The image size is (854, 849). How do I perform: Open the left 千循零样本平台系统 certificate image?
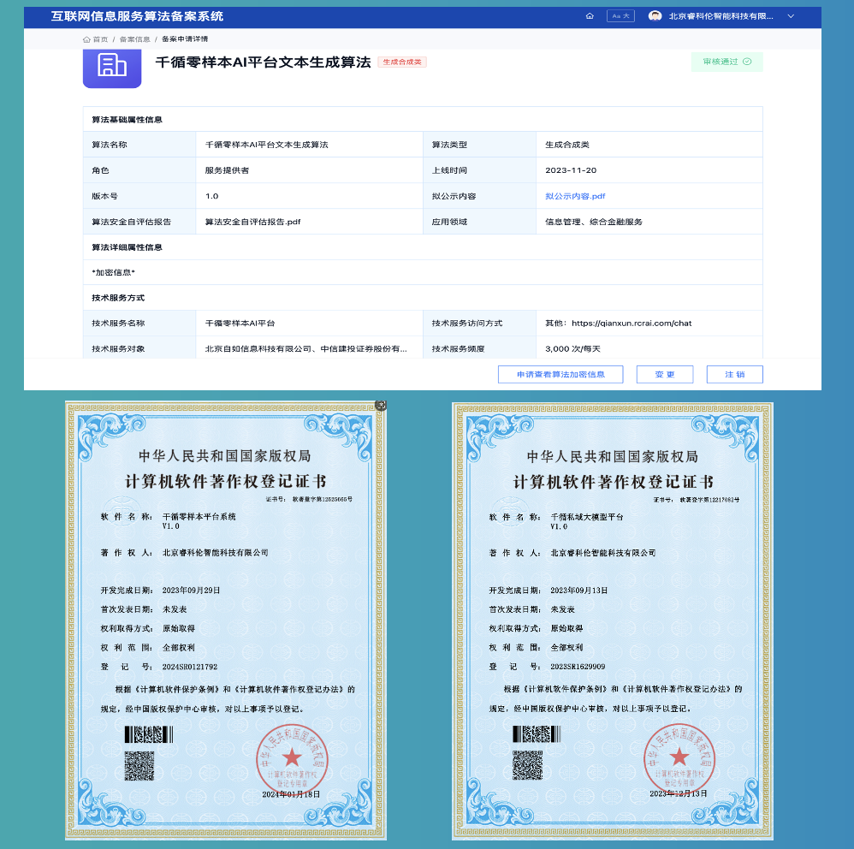pos(226,620)
